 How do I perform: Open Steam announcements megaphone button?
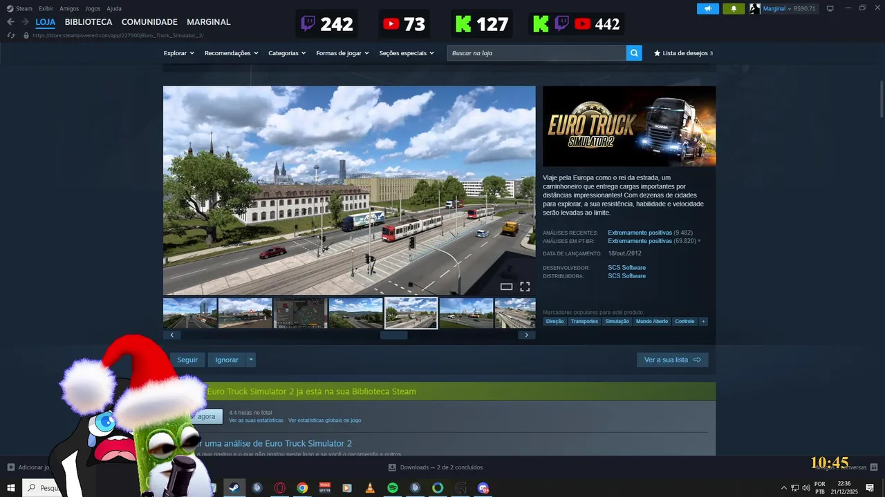click(707, 8)
